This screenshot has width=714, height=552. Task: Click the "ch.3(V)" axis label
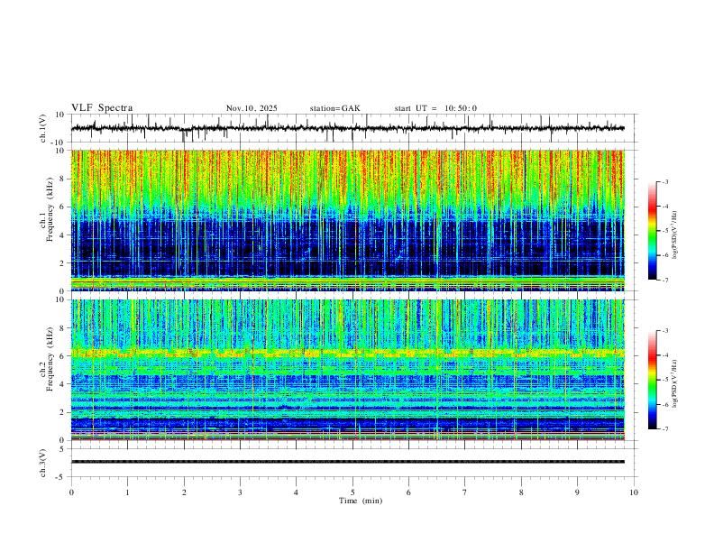point(43,464)
